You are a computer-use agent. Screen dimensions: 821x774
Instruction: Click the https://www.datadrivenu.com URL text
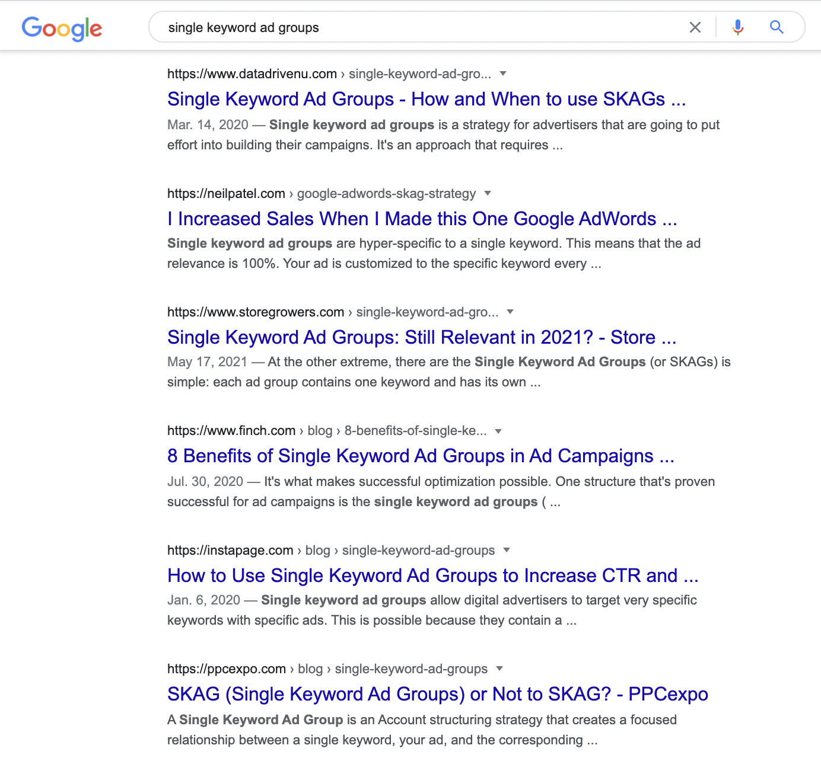(252, 74)
